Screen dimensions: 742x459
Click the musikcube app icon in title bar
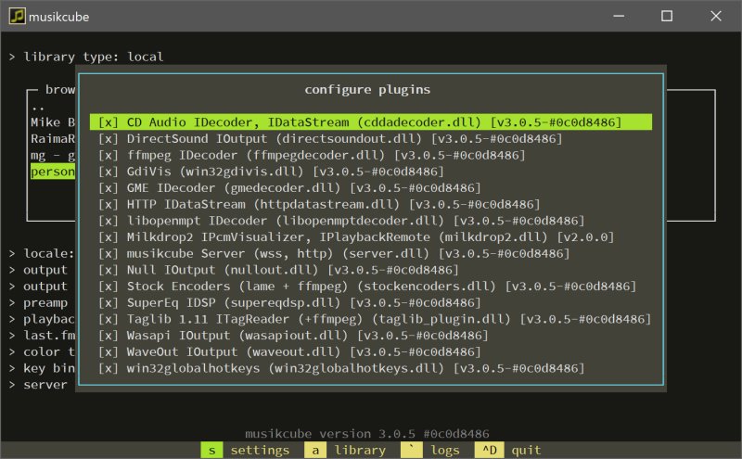[x=17, y=16]
